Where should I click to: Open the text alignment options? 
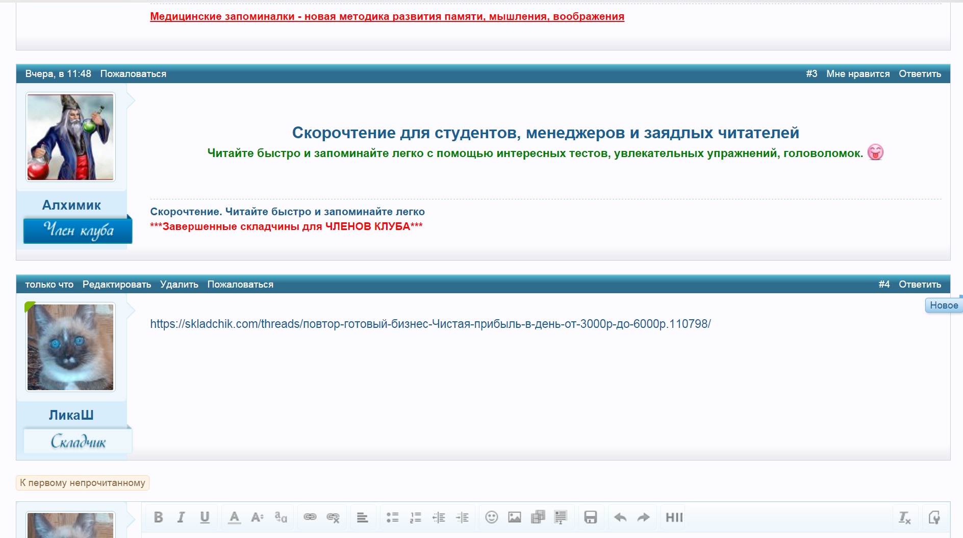362,517
